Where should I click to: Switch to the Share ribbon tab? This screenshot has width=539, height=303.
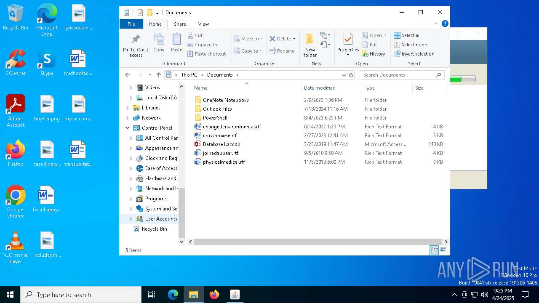point(180,24)
